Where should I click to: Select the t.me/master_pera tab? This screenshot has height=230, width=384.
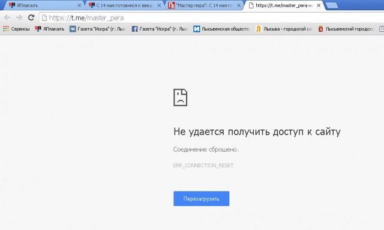point(284,5)
